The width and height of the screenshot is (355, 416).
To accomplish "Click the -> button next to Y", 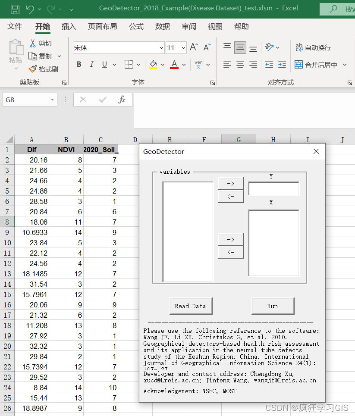I will pos(231,184).
